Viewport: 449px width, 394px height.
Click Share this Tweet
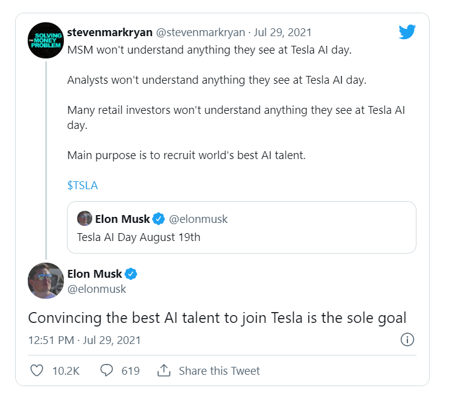pyautogui.click(x=219, y=371)
